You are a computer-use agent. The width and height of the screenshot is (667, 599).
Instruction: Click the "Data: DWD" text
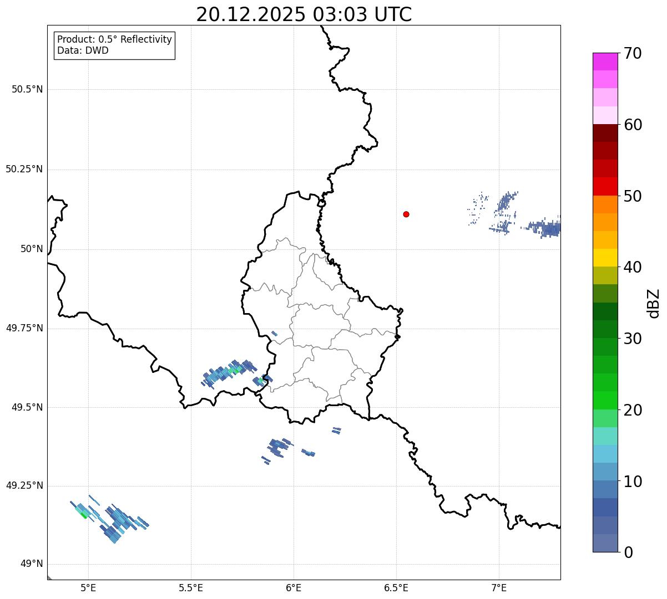pos(83,50)
